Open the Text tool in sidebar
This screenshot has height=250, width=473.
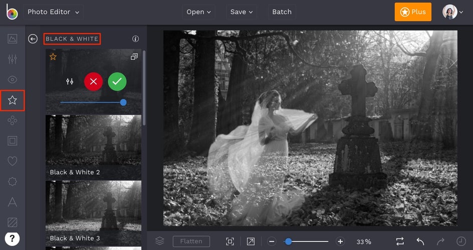point(13,202)
